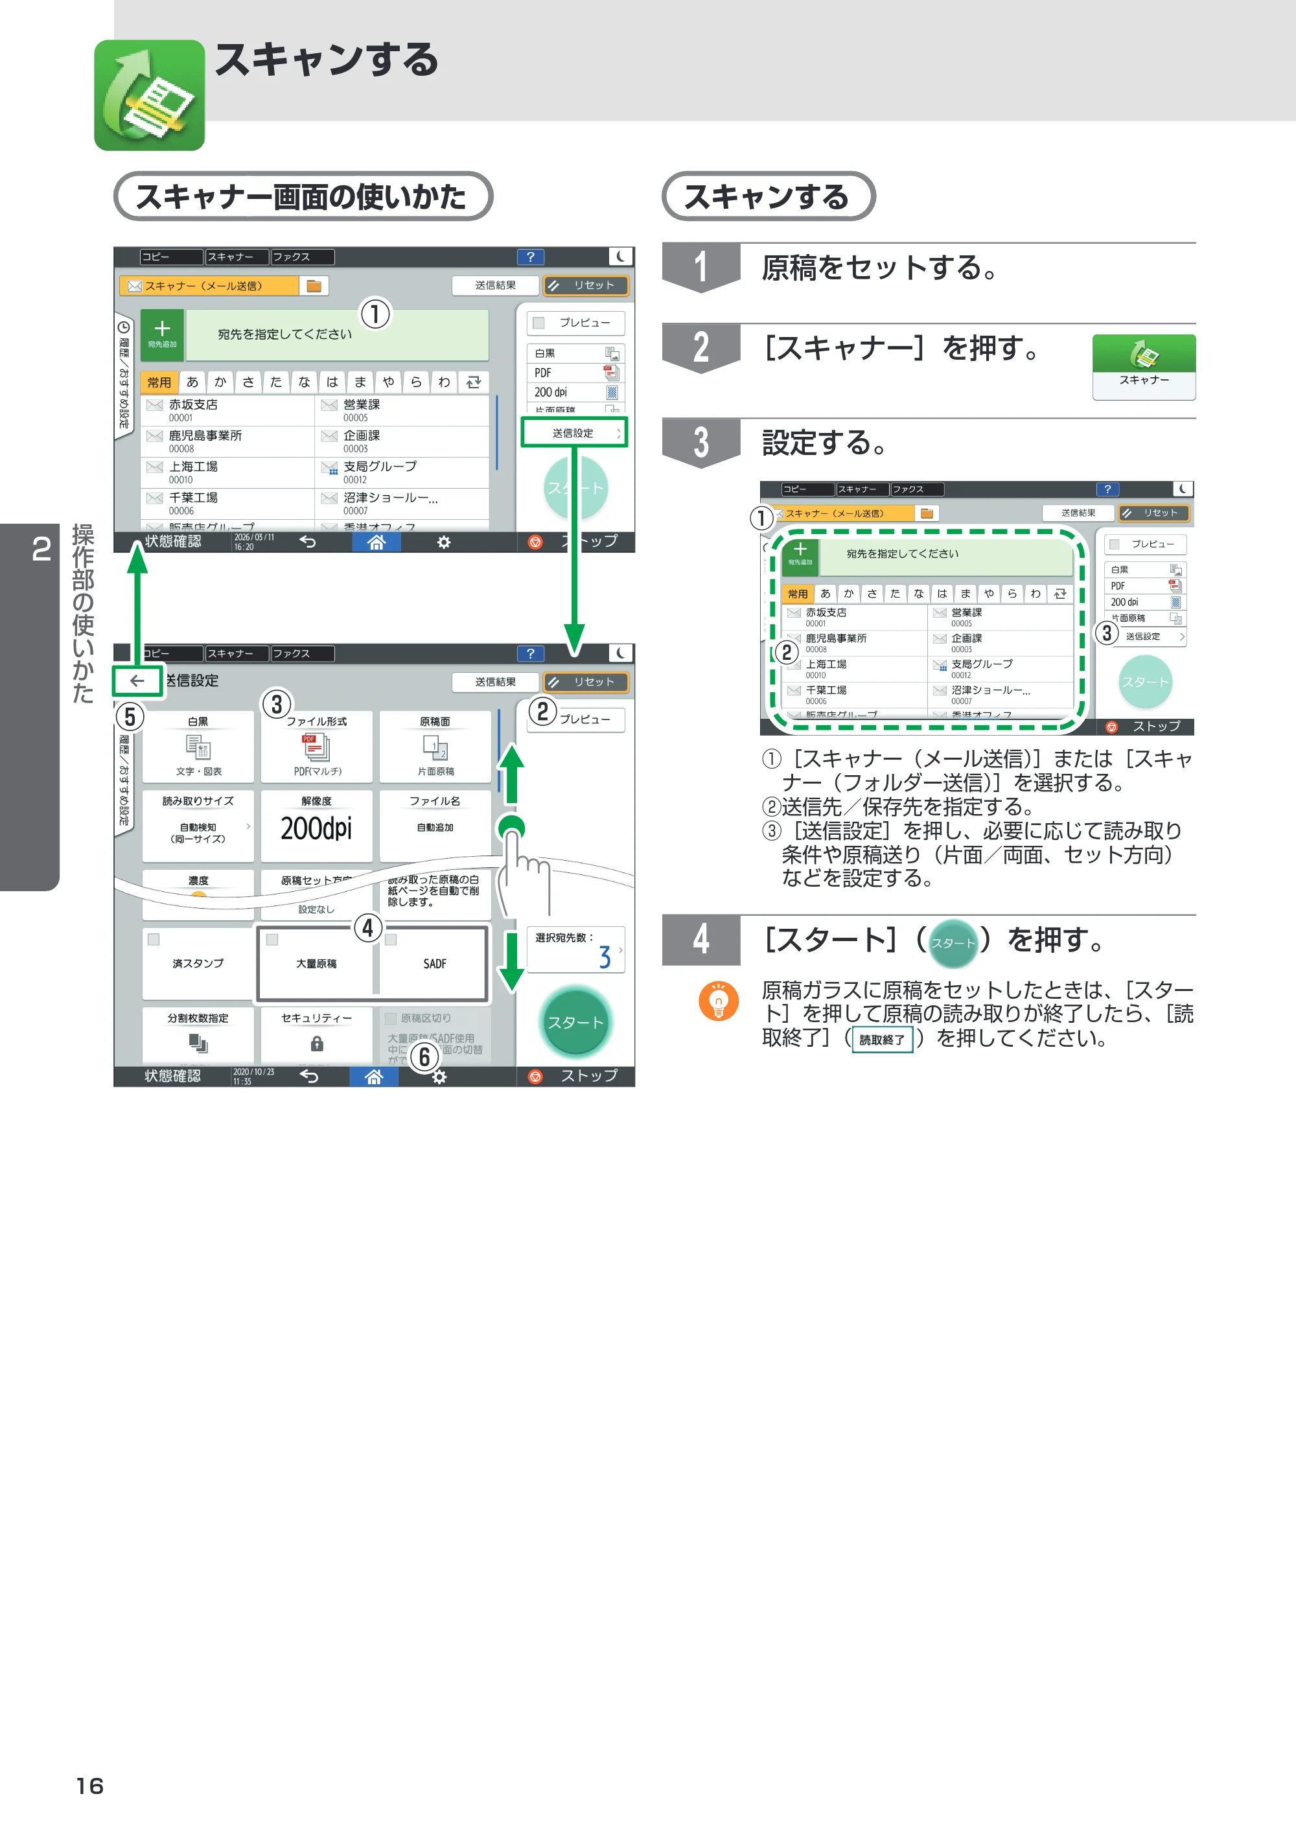
Task: Tap 送信結果 on the 送信設定 screen
Action: [x=495, y=682]
